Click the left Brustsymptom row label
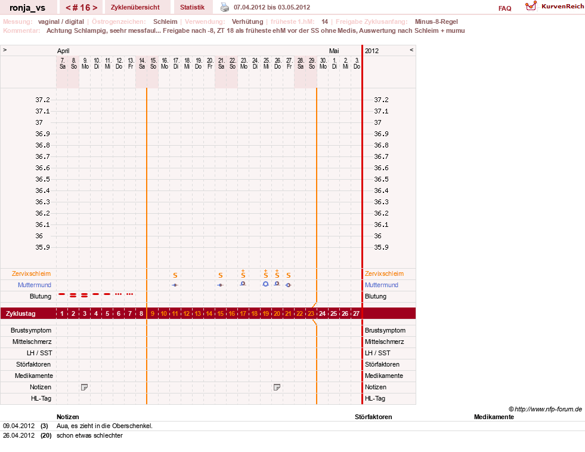Image resolution: width=585 pixels, height=452 pixels. (x=31, y=330)
